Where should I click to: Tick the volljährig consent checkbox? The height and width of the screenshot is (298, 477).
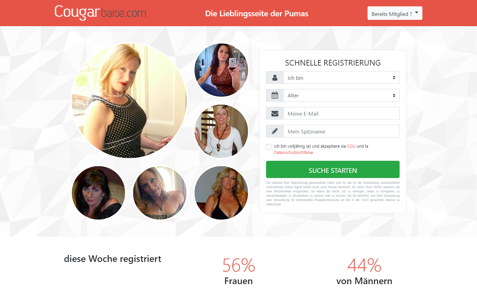(x=269, y=147)
